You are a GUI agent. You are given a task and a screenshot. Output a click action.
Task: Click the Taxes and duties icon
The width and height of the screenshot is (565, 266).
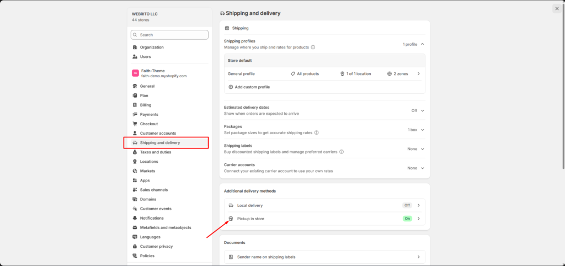click(x=135, y=152)
